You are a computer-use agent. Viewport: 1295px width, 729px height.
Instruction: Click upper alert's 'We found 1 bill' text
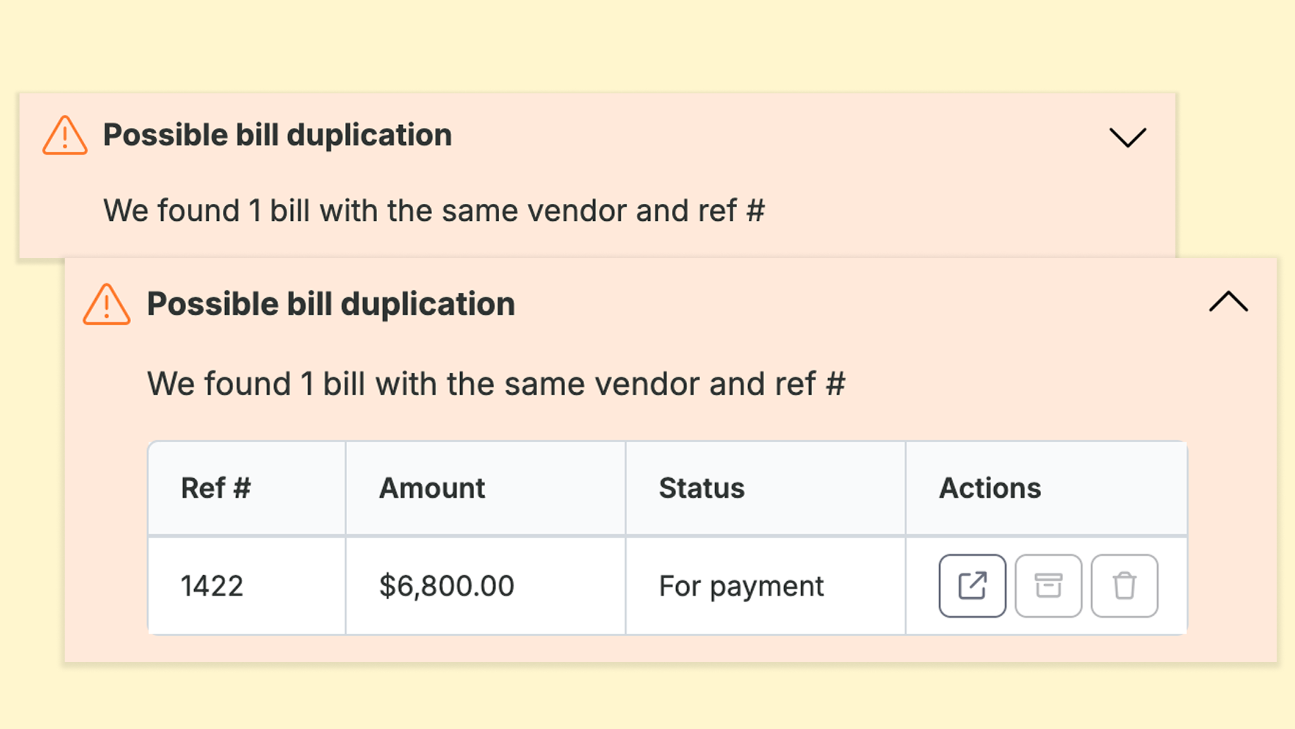point(433,210)
